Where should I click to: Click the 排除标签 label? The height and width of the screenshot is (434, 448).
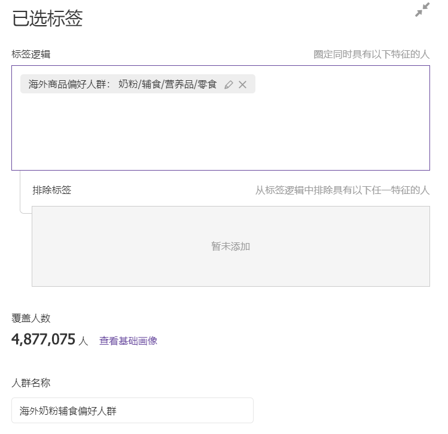pyautogui.click(x=51, y=190)
